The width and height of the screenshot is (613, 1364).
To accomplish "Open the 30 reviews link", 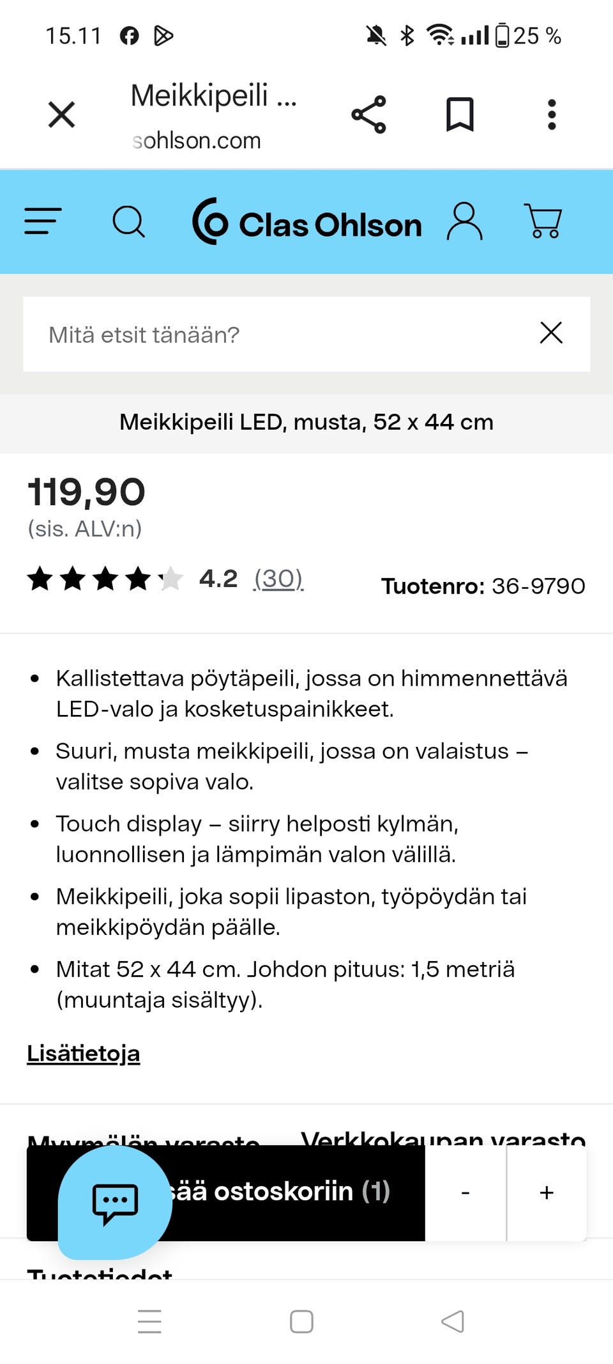I will pyautogui.click(x=279, y=580).
